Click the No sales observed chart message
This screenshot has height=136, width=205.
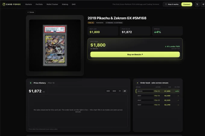78,111
